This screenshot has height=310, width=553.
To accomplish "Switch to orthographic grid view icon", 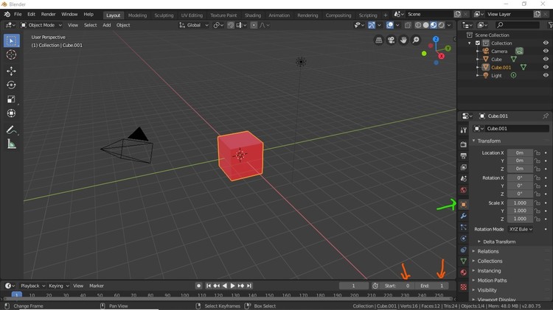I will point(379,40).
